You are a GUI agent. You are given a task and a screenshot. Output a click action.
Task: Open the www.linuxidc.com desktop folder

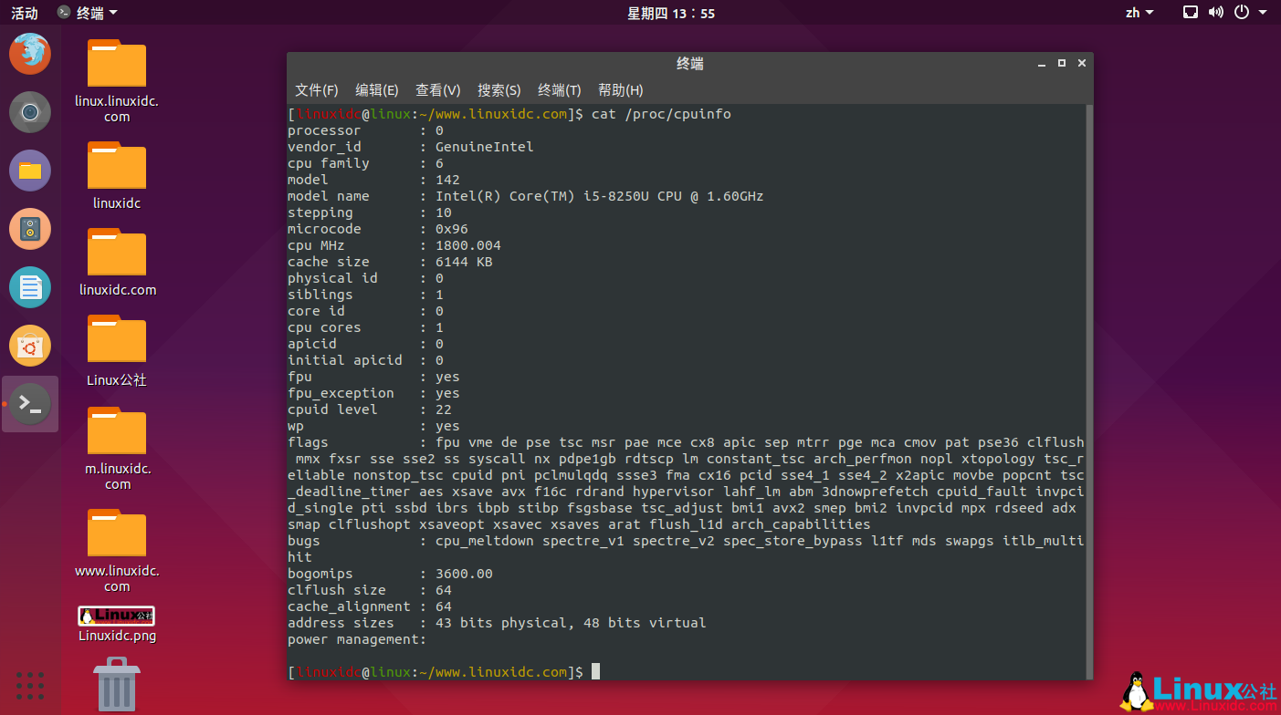[x=117, y=532]
